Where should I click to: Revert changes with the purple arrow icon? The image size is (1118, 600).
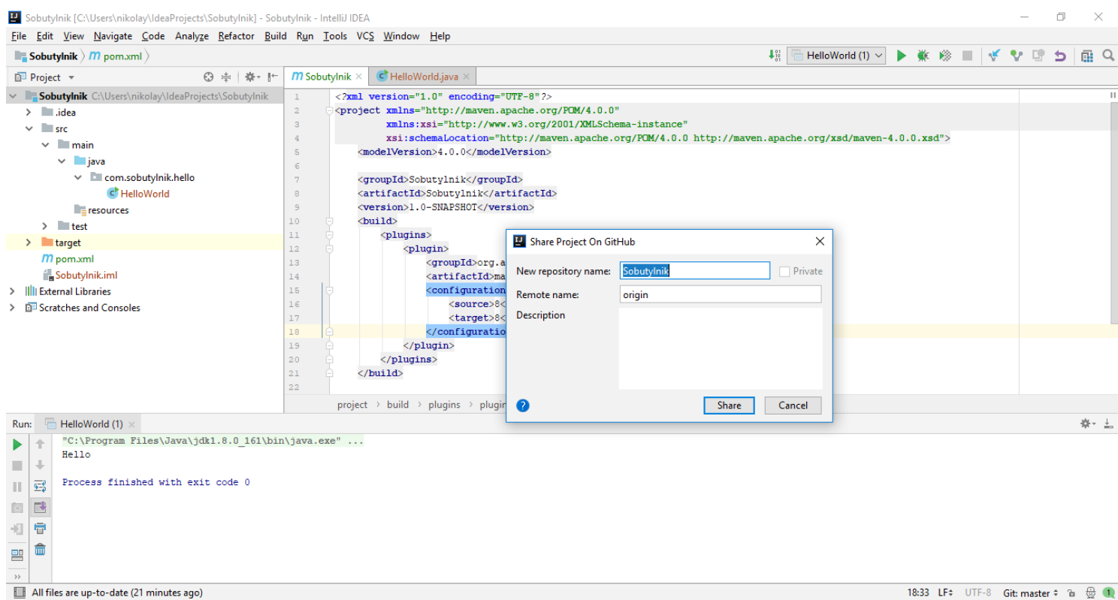pos(1060,56)
